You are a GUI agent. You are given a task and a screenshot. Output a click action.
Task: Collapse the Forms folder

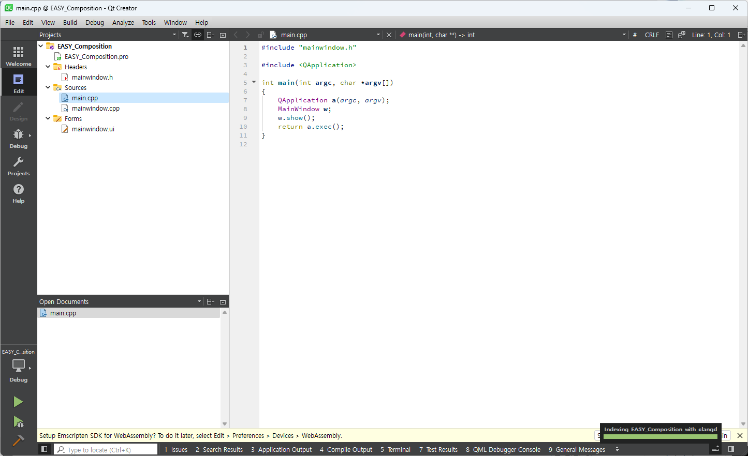pos(48,118)
